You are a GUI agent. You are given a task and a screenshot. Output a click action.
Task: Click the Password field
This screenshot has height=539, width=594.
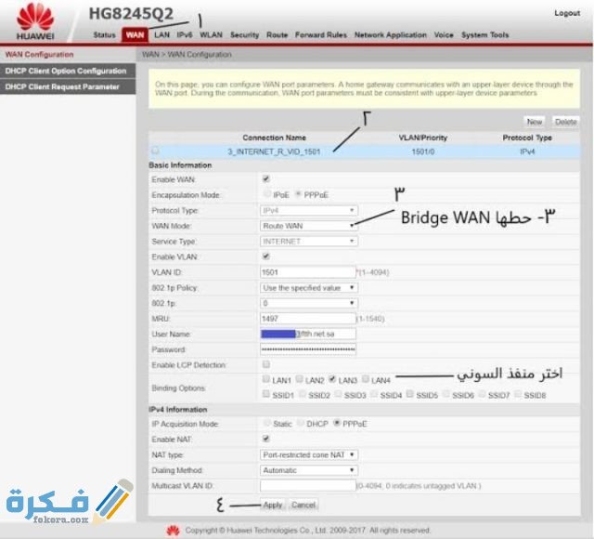pos(308,349)
